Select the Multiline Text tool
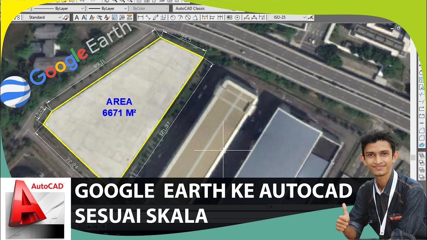The height and width of the screenshot is (240, 427). coord(77,17)
